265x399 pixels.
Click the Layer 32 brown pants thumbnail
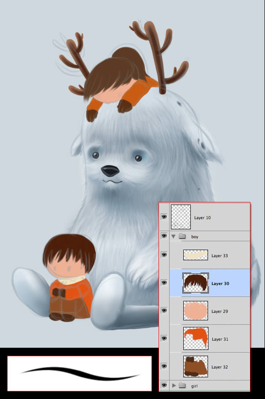coord(196,366)
